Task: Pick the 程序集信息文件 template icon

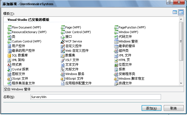Action: 9,84
